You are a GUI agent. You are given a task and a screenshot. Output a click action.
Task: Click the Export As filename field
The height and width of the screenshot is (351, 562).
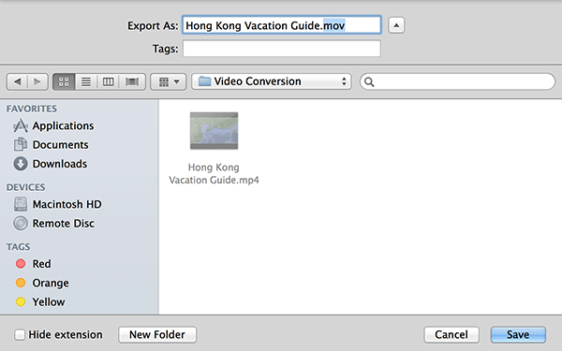282,25
